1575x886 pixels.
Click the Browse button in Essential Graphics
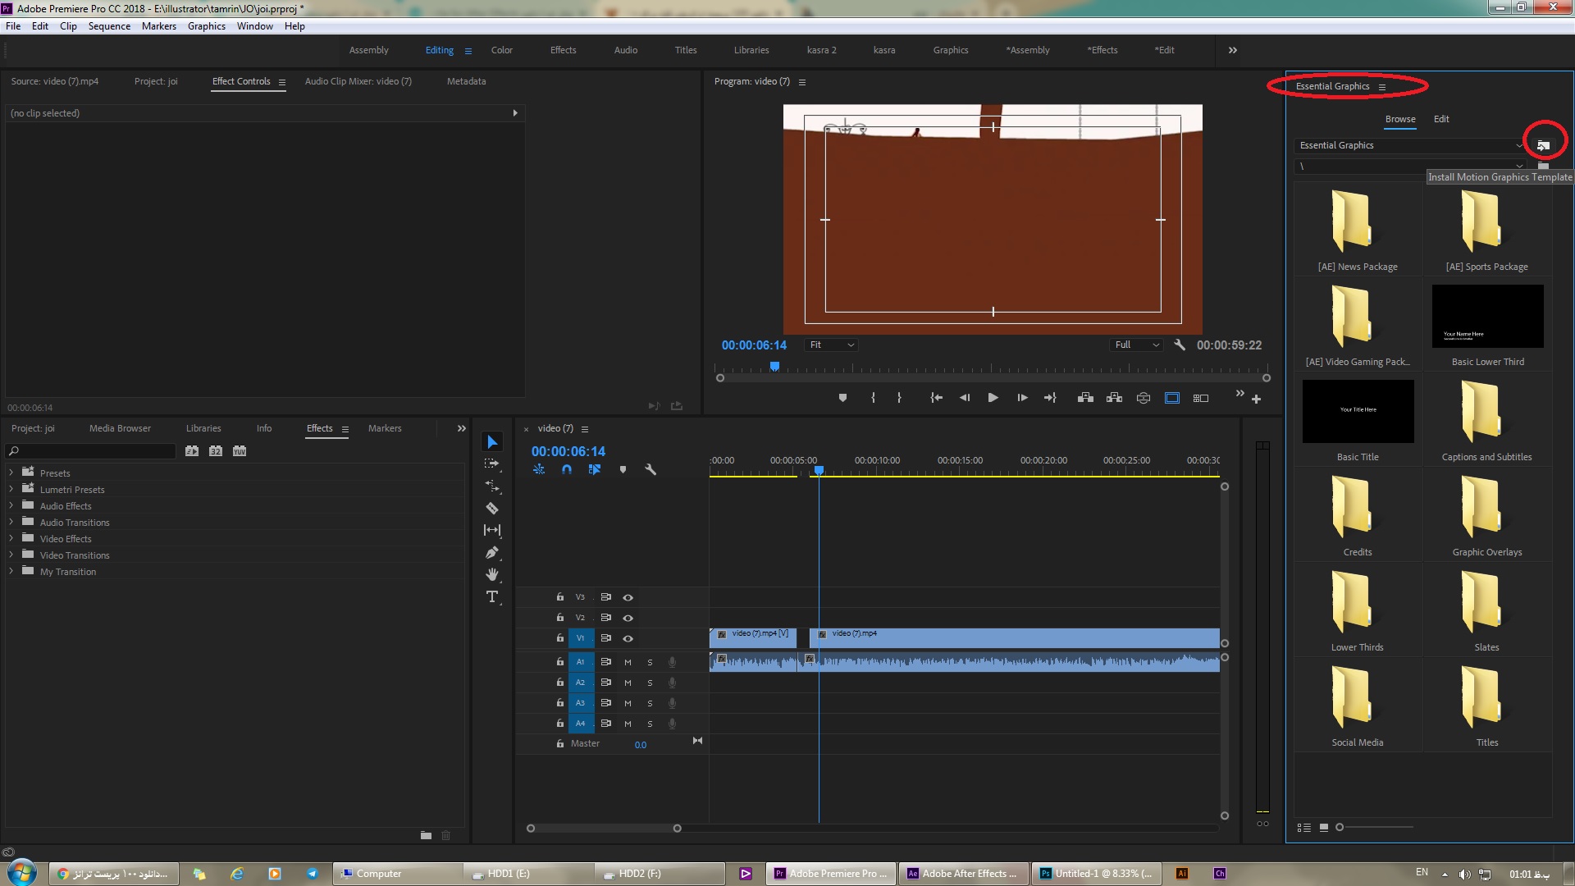tap(1399, 118)
